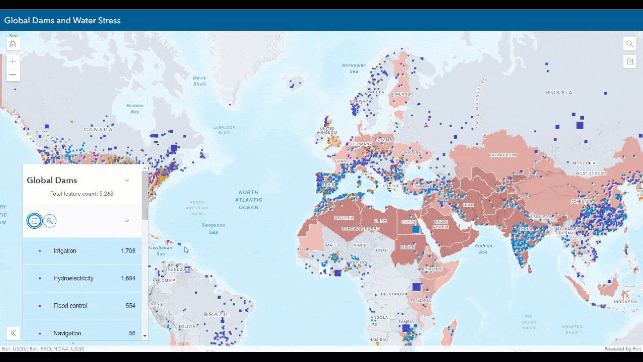Click the BRAZIL label on the map
Viewport: 643px width, 362px height.
pos(217,314)
